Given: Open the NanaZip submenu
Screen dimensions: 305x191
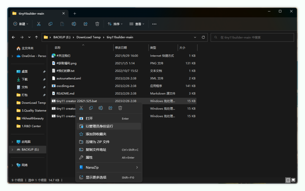Looking at the screenshot, I should pos(109,167).
